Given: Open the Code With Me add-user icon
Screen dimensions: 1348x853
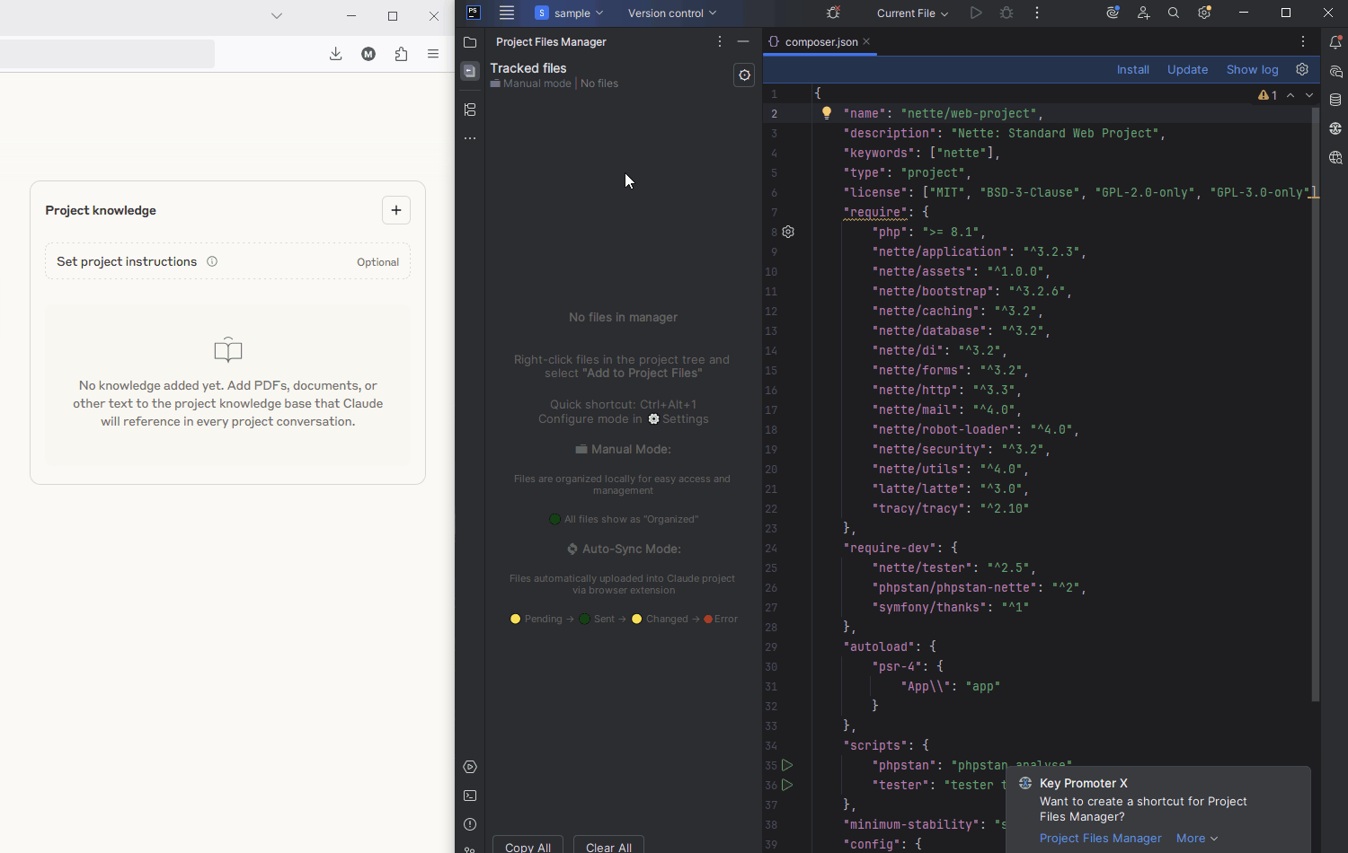Looking at the screenshot, I should click(x=1143, y=13).
